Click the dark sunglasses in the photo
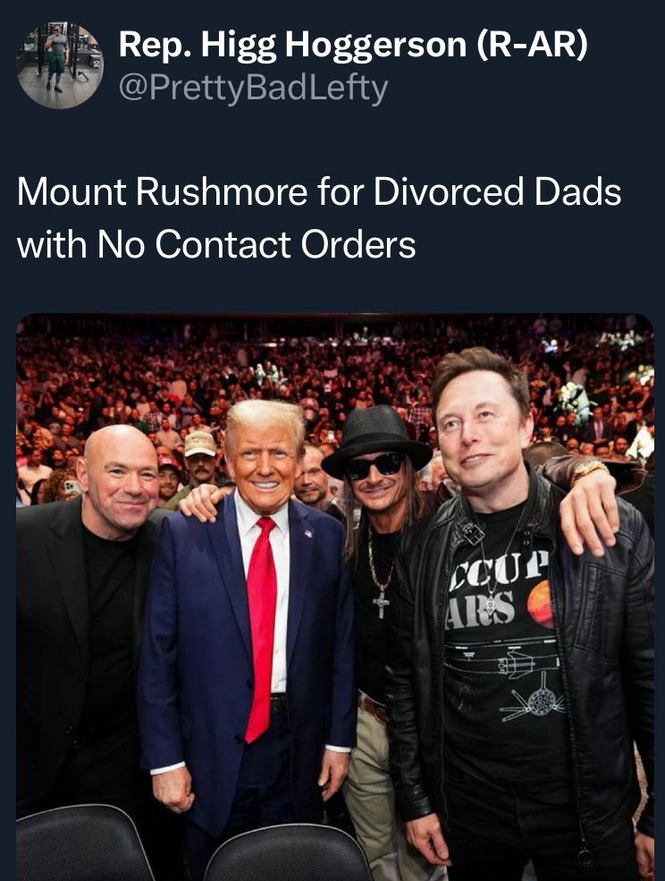The image size is (665, 881). [x=375, y=466]
